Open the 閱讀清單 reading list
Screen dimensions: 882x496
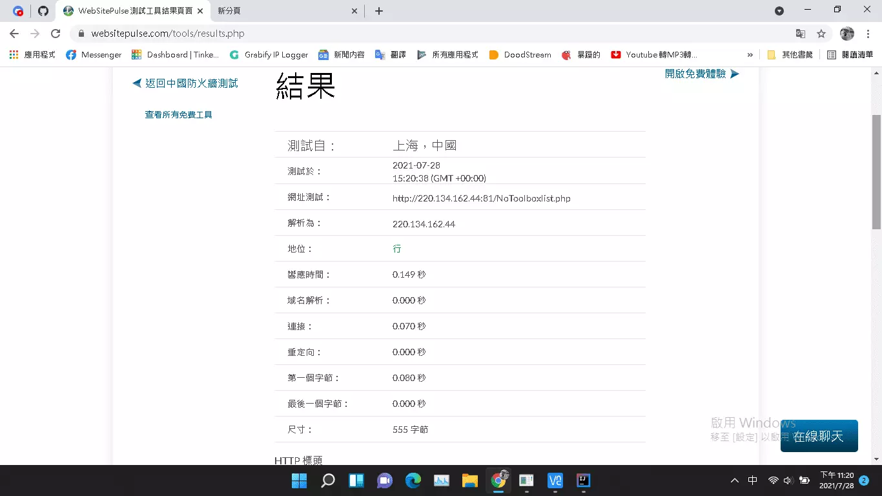tap(851, 55)
